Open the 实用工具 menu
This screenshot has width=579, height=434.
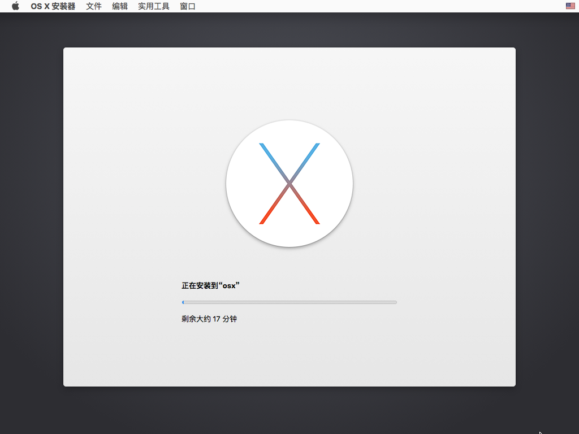click(x=154, y=6)
